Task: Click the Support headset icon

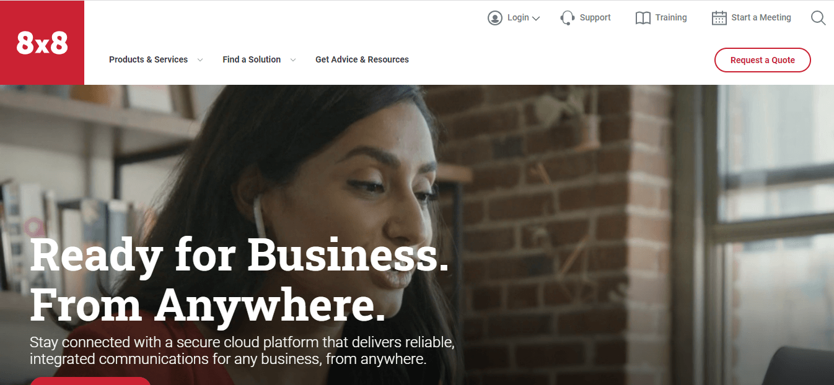Action: pos(567,17)
